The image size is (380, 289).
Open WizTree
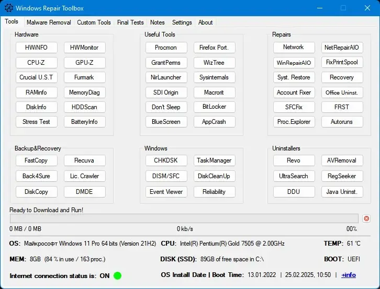click(x=214, y=62)
